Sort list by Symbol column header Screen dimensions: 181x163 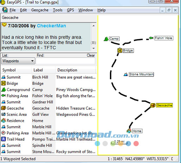click(16, 70)
